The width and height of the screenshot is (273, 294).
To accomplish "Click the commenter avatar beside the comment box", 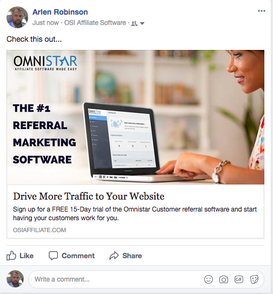I will 15,279.
